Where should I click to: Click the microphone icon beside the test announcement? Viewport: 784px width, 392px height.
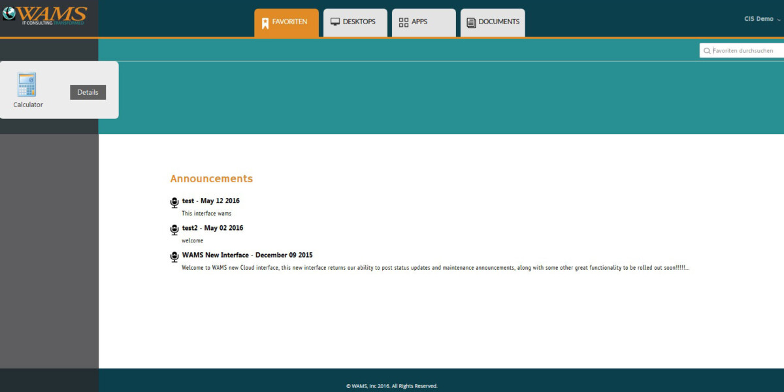point(174,203)
